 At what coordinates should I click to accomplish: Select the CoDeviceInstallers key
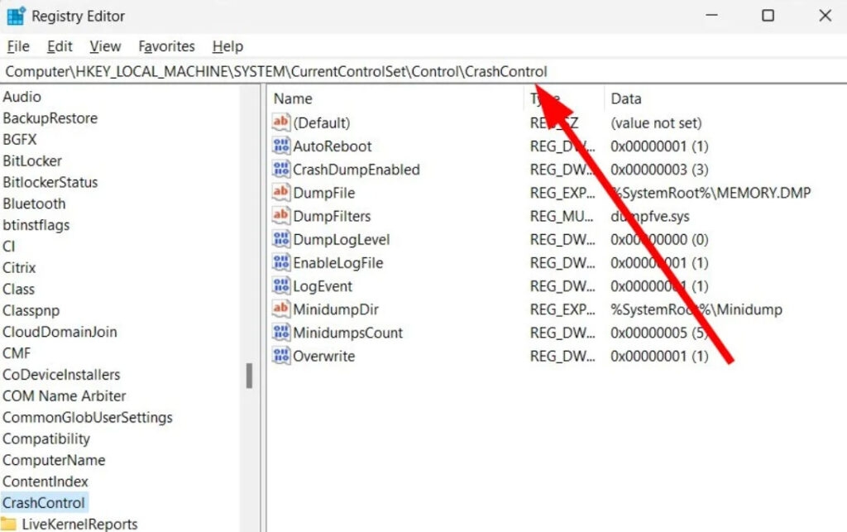[x=61, y=374]
